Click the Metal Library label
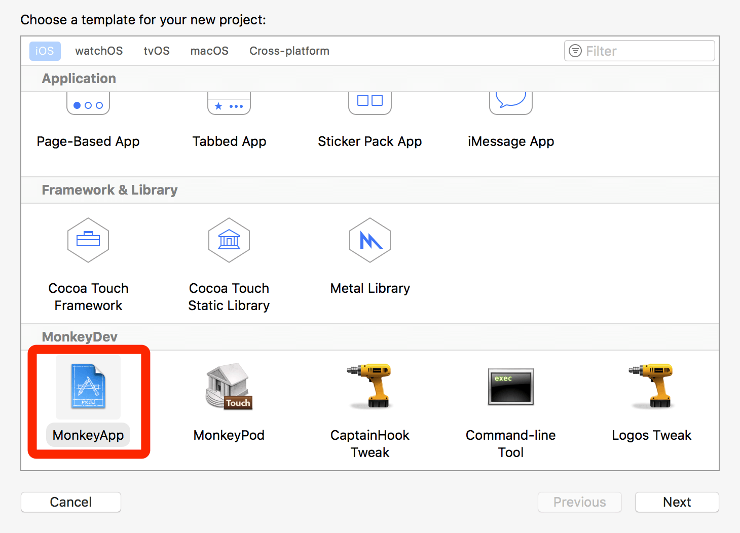740x533 pixels. (370, 288)
